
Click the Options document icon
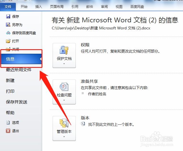coord(8,122)
